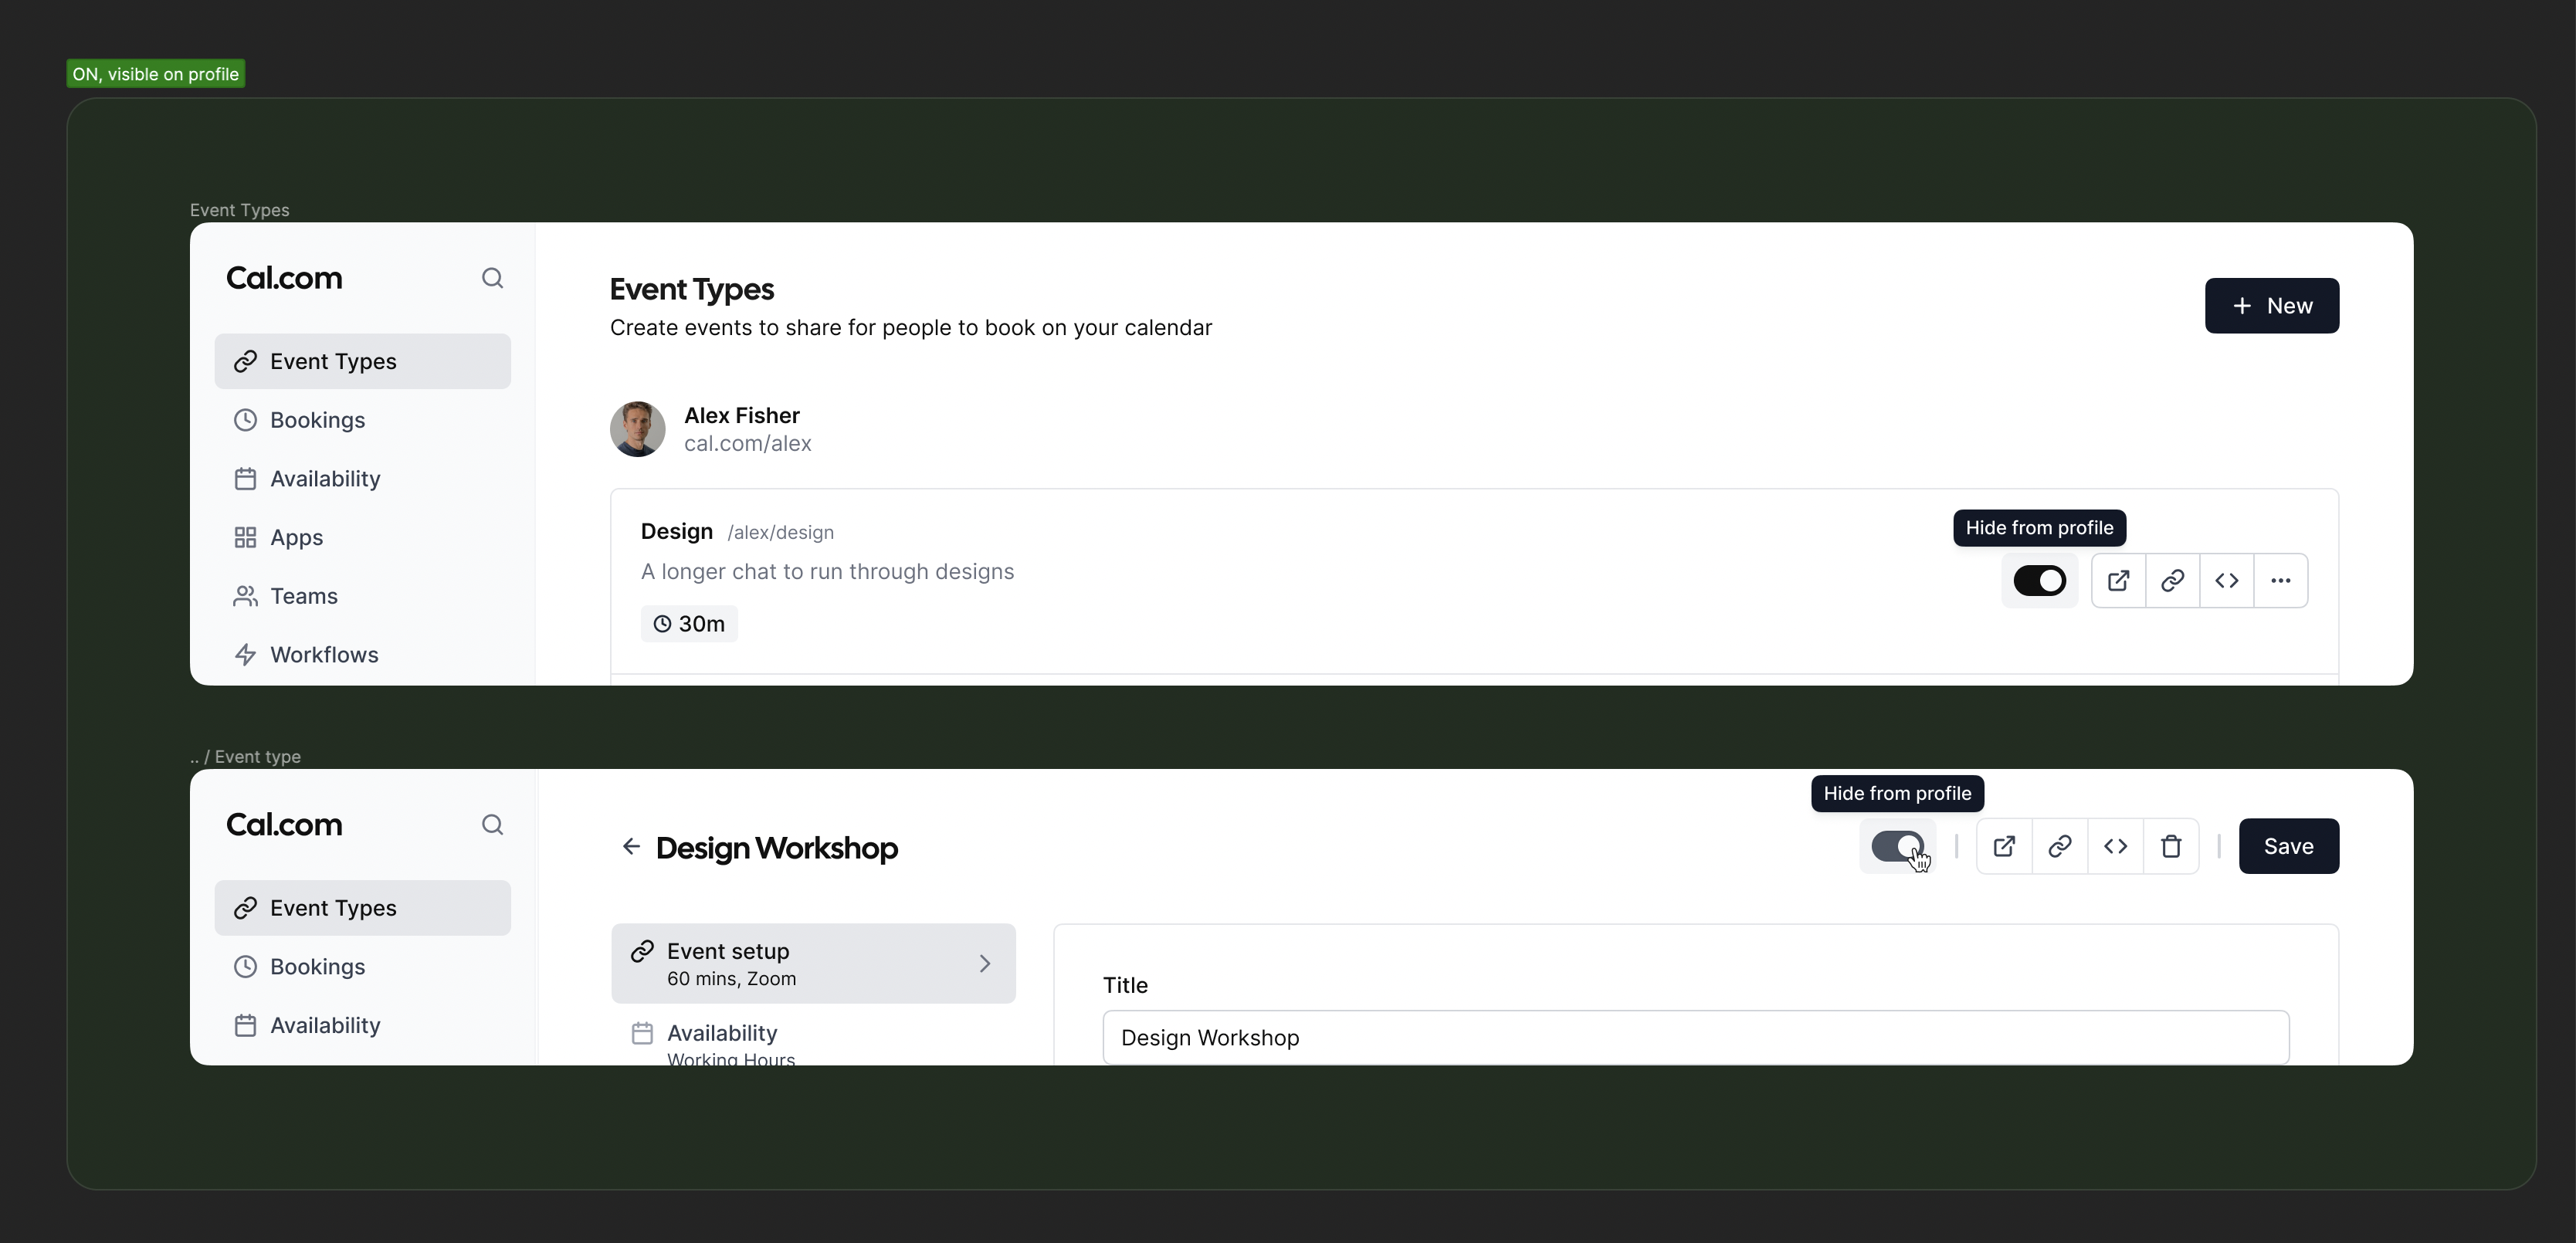Open Design Workshop preview via external link icon
Screen dimensions: 2576x1243
click(2004, 847)
